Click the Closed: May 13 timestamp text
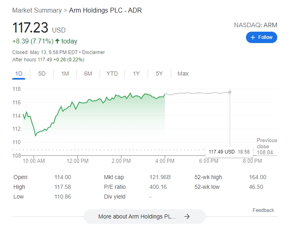This screenshot has width=298, height=227. pos(45,52)
